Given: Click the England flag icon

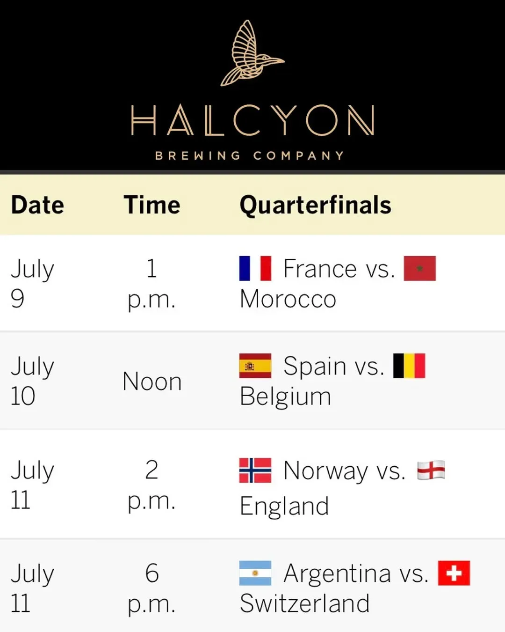Looking at the screenshot, I should (431, 470).
